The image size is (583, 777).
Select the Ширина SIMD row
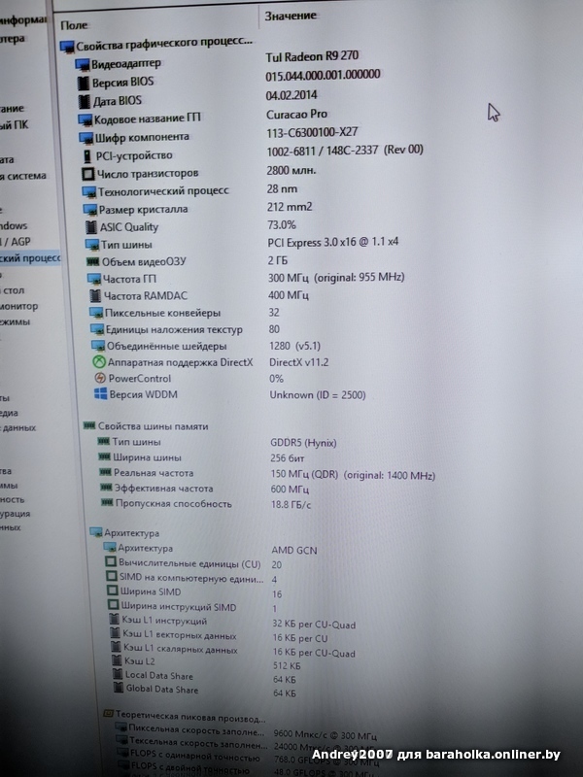tap(193, 592)
